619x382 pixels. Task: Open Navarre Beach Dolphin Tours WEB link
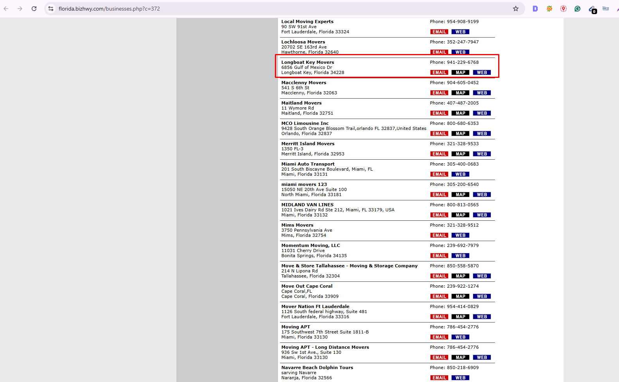coord(460,378)
